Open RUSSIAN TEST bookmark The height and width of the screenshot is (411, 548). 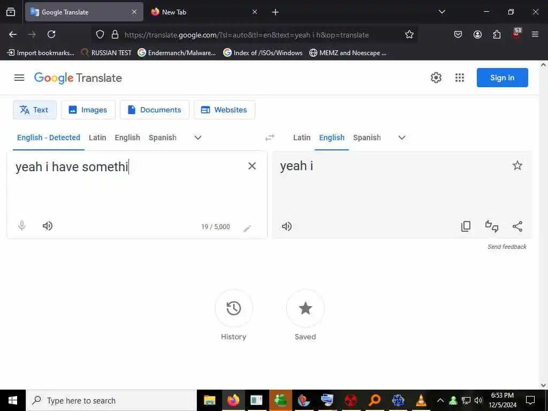pyautogui.click(x=106, y=53)
